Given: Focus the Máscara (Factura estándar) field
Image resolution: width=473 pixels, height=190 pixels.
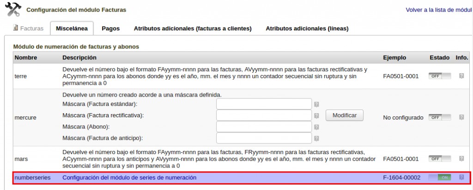Looking at the screenshot, I should coord(264,104).
